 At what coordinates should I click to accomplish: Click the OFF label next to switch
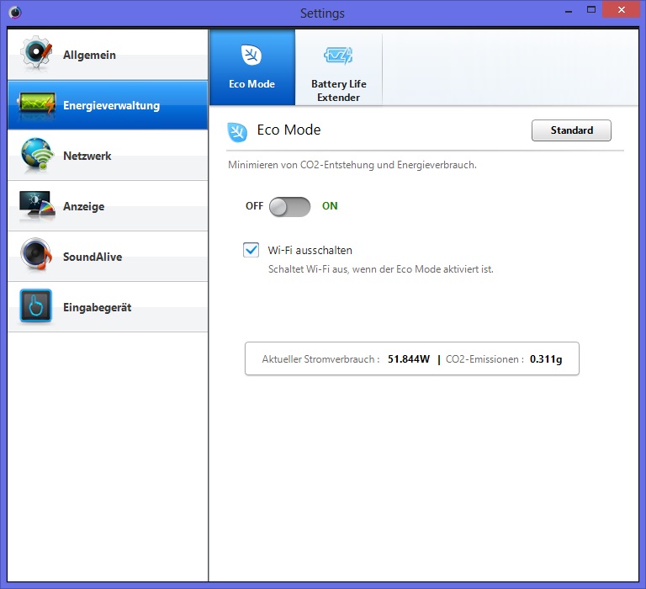[x=254, y=205]
